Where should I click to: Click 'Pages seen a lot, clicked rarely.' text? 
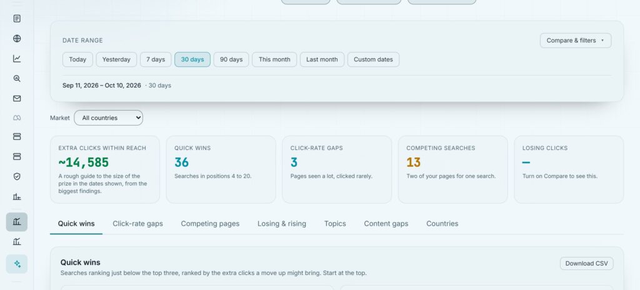(331, 176)
